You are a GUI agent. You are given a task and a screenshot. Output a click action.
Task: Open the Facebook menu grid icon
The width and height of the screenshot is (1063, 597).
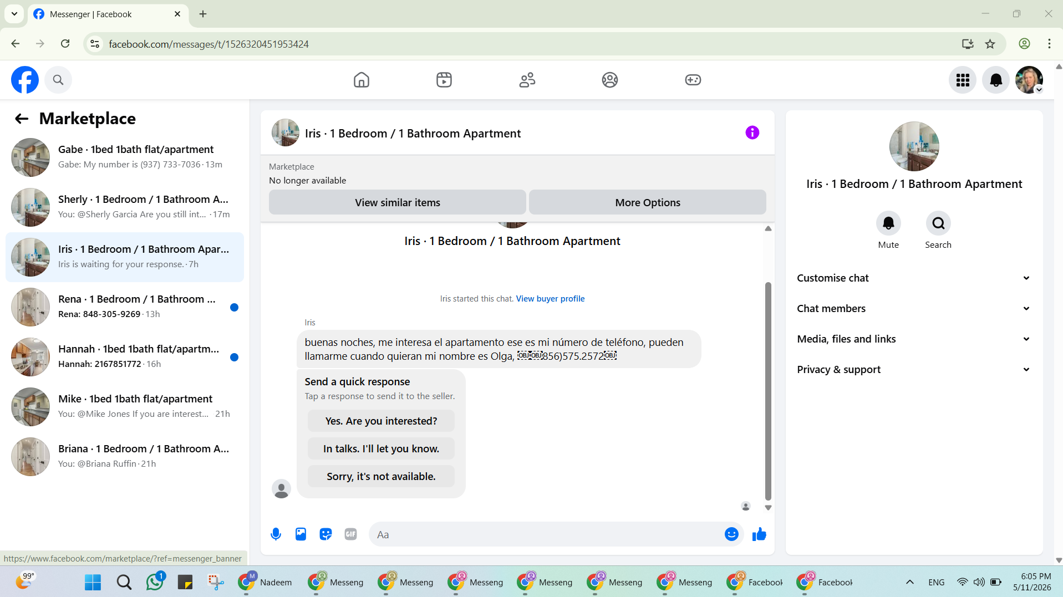[963, 80]
